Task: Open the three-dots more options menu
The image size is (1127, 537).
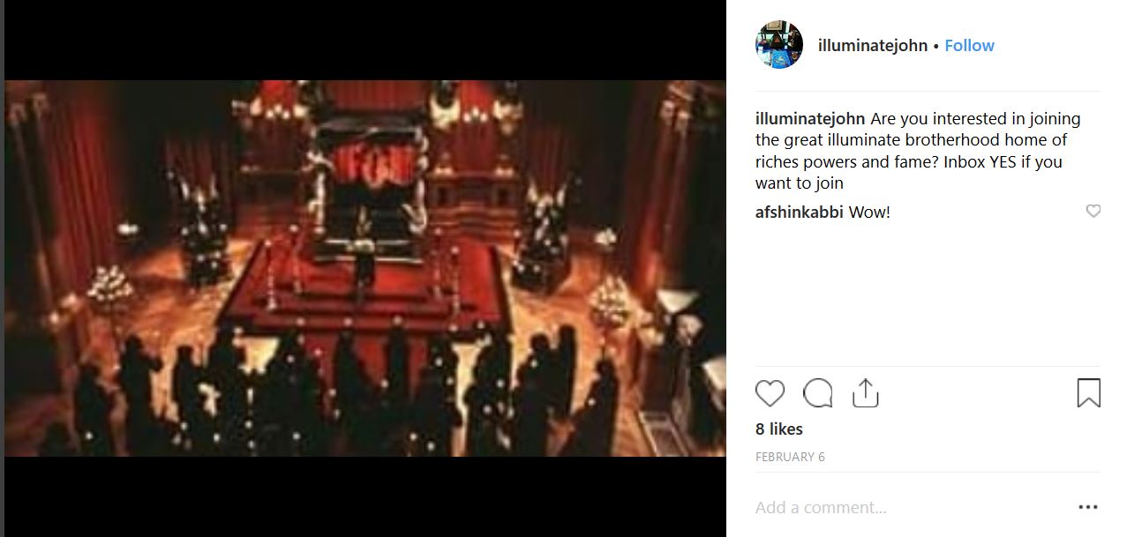Action: click(x=1089, y=508)
